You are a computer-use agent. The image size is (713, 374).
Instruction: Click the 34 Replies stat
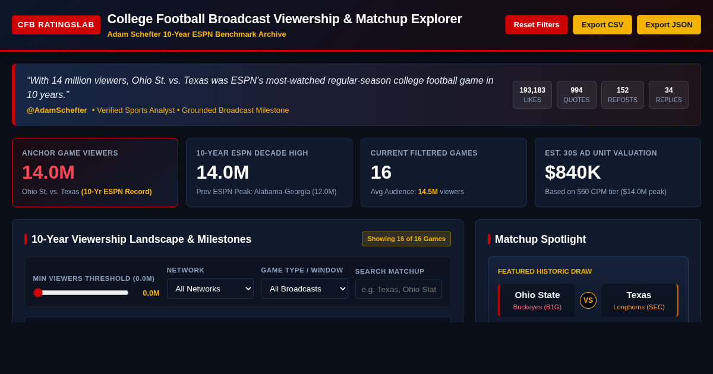tap(669, 95)
